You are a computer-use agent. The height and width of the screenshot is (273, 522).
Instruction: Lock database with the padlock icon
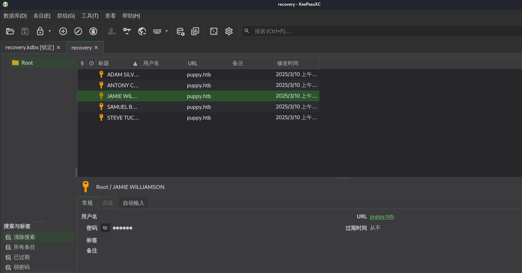[40, 31]
